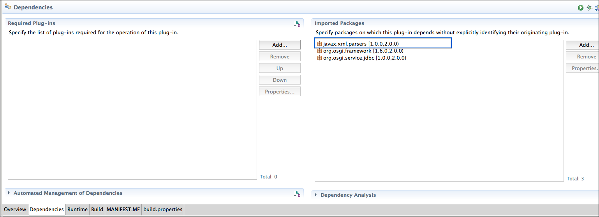Image resolution: width=599 pixels, height=217 pixels.
Task: Click the javax.xml.parsers package icon
Action: (320, 44)
